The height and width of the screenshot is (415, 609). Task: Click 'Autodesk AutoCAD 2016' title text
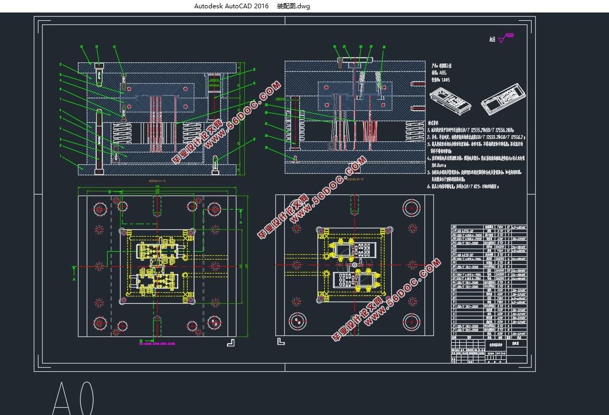point(231,6)
